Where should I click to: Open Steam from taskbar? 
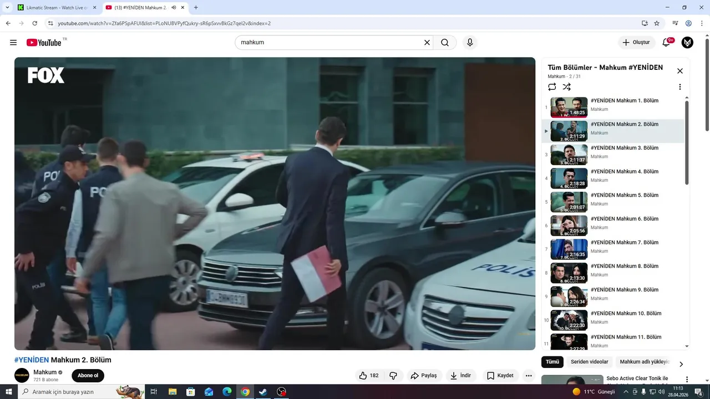click(x=263, y=392)
